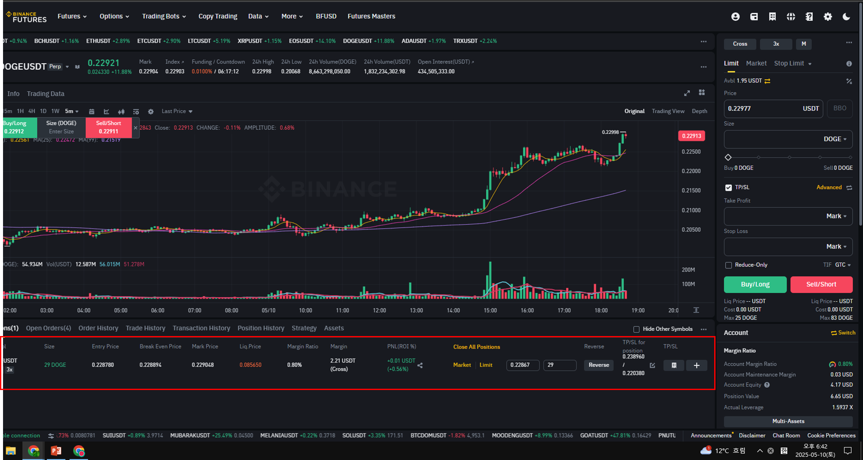Open the Stop Loss Mark dropdown
Viewport: 863px width, 460px height.
(x=836, y=247)
